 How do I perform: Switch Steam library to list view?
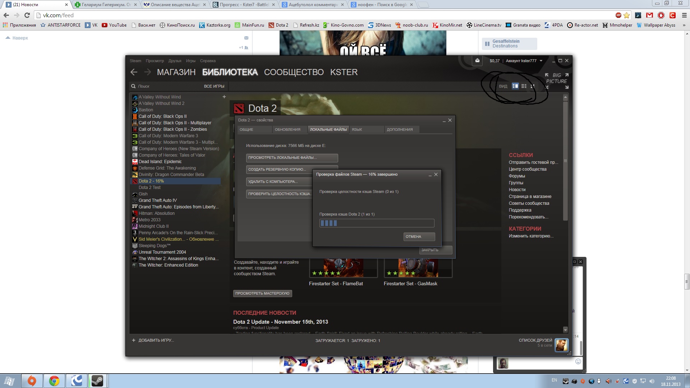[x=524, y=86]
